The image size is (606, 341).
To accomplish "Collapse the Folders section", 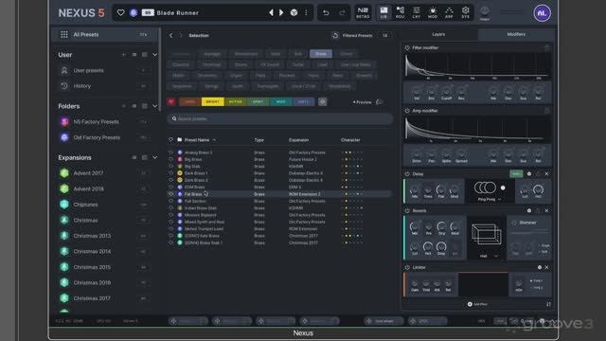I will (155, 106).
